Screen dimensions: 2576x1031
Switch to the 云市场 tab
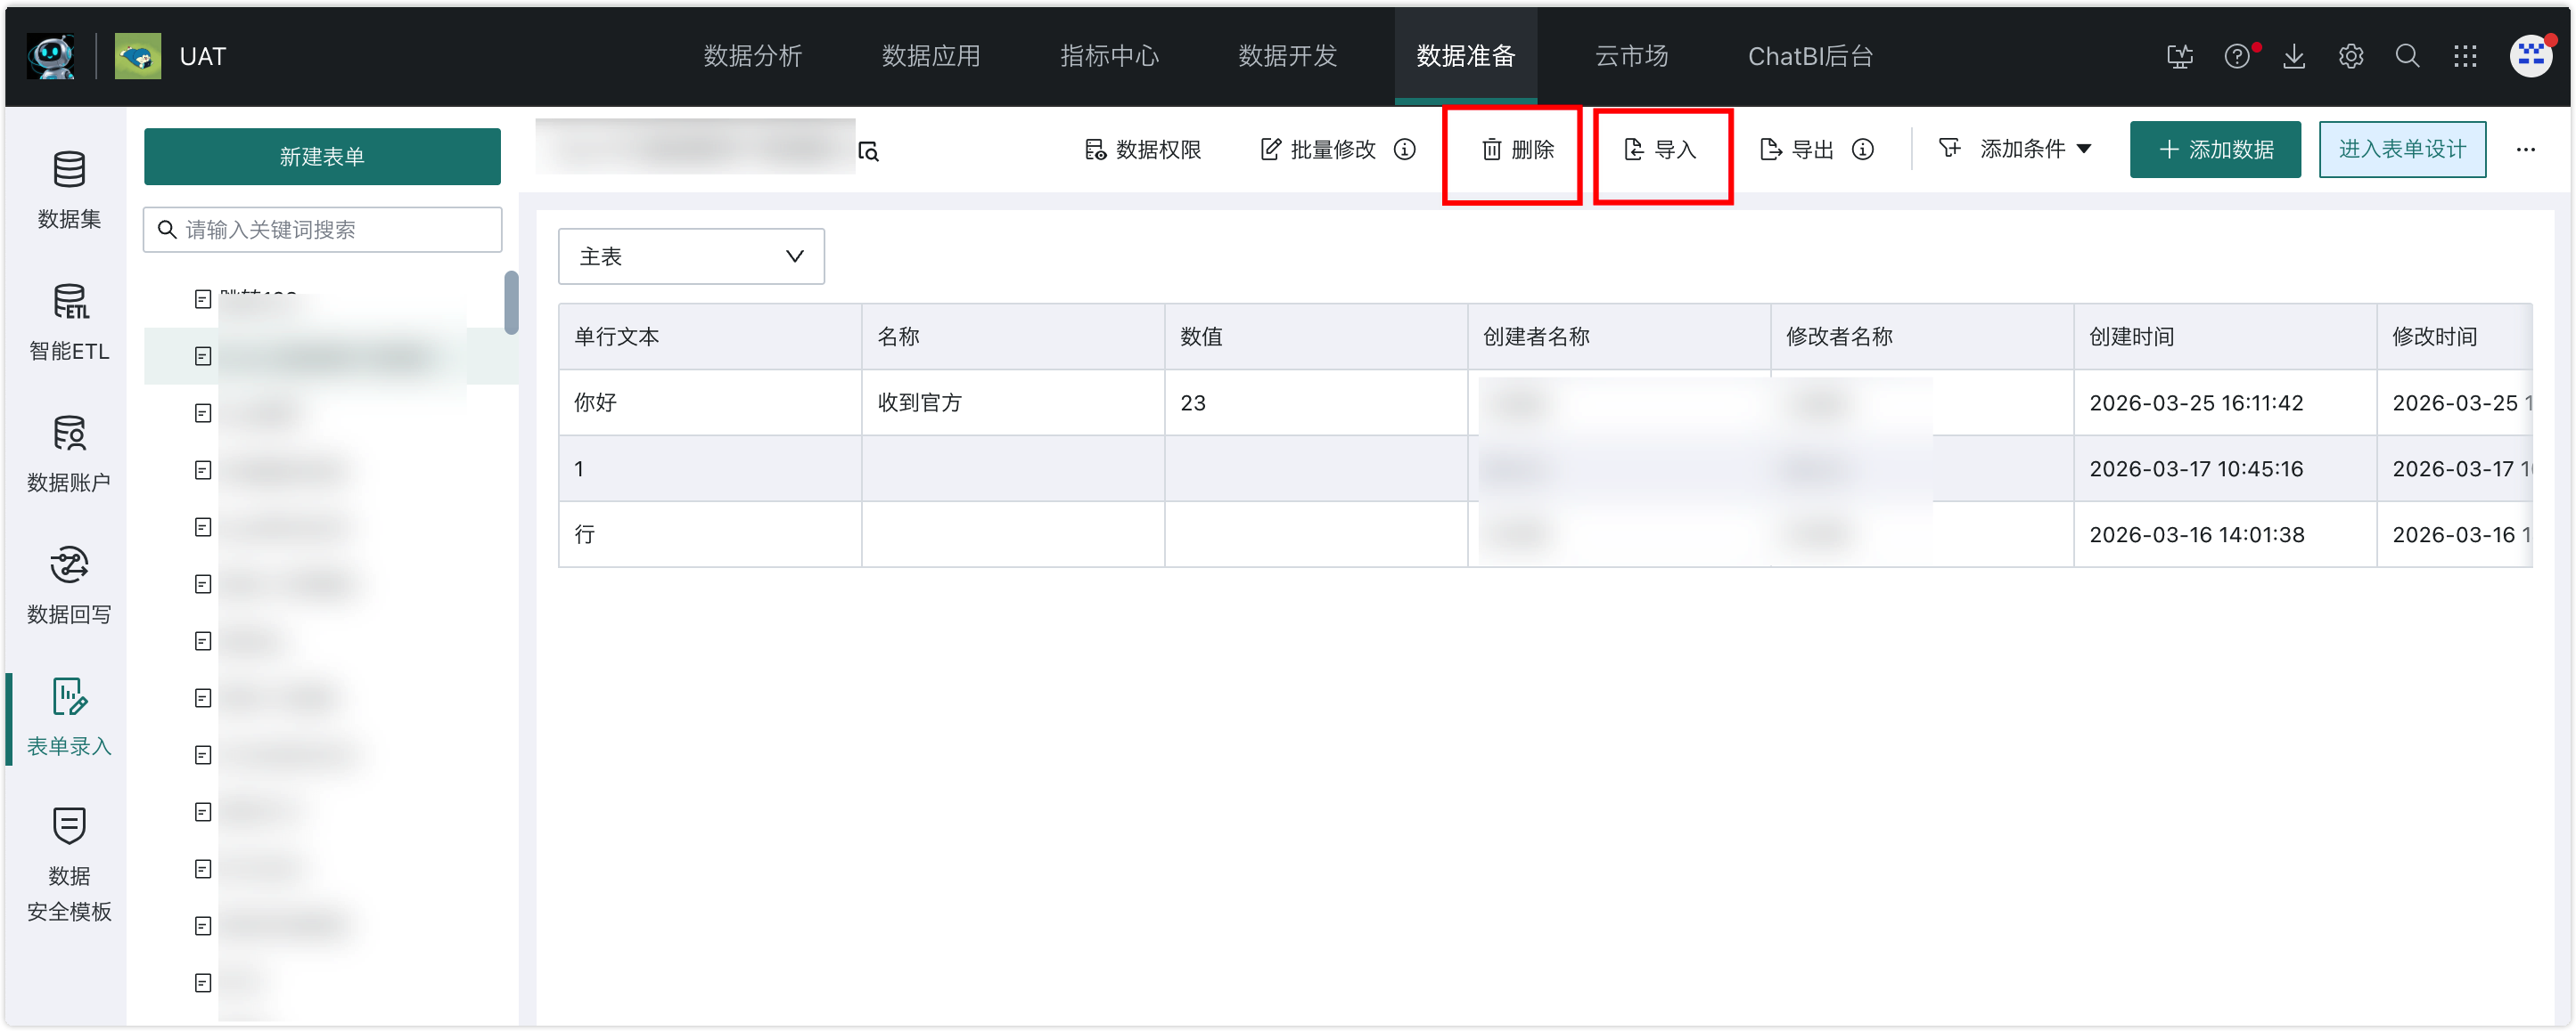click(1632, 56)
